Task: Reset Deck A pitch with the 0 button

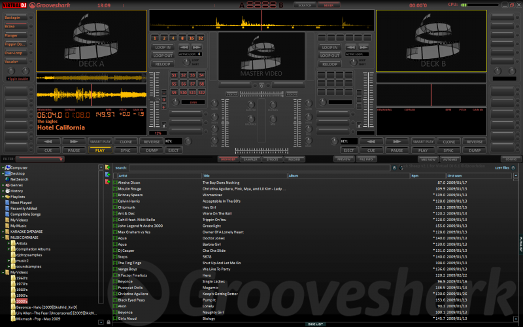Action: (164, 99)
